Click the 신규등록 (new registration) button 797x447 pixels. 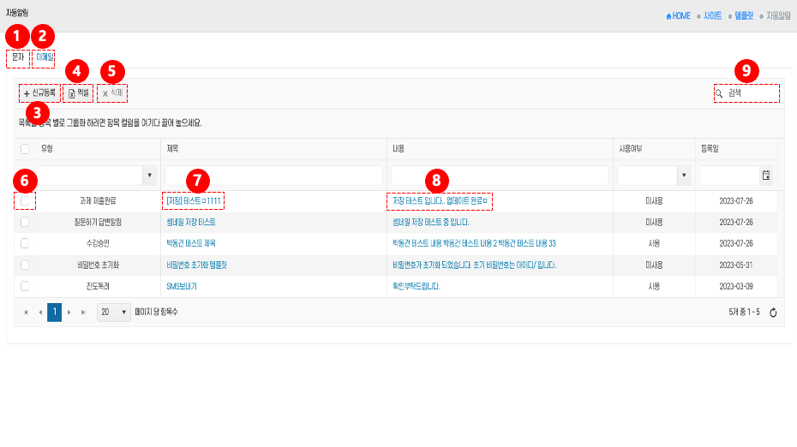[x=40, y=92]
